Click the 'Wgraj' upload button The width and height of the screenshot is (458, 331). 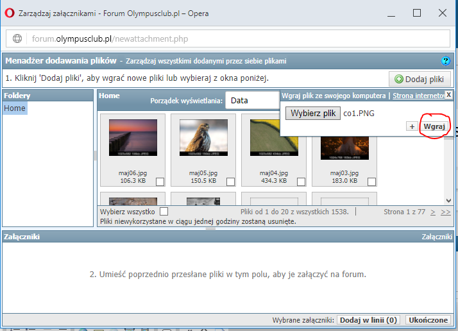point(434,126)
